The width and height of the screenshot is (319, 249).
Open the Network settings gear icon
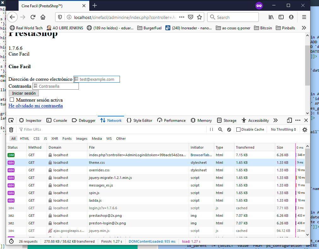(x=305, y=130)
